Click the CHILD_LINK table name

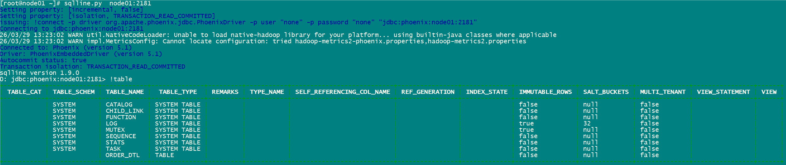(124, 111)
